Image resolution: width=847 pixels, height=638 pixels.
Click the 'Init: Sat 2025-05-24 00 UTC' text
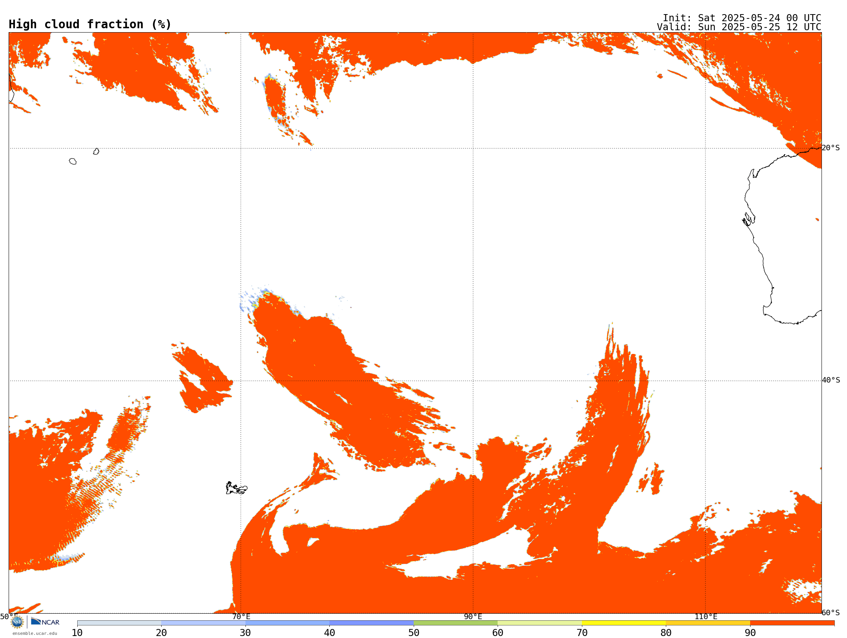point(742,18)
